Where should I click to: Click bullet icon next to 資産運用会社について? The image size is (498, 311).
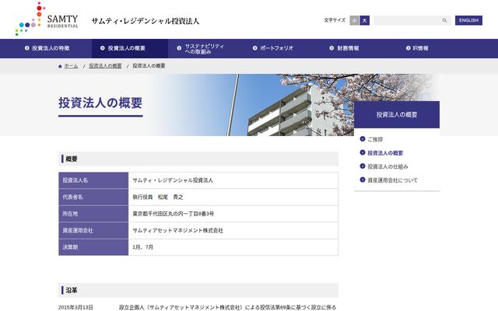[x=363, y=180]
